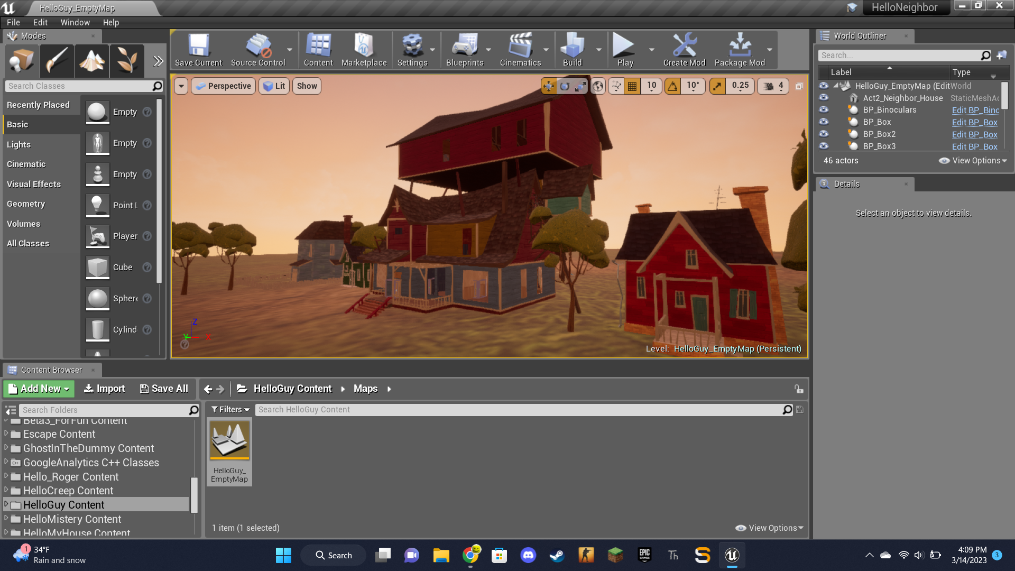Select the scale gizmo tool
1015x571 pixels.
[x=580, y=86]
